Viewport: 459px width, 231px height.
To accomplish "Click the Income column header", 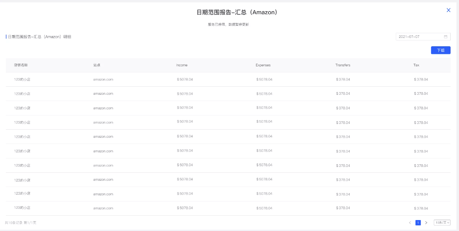I will 182,65.
